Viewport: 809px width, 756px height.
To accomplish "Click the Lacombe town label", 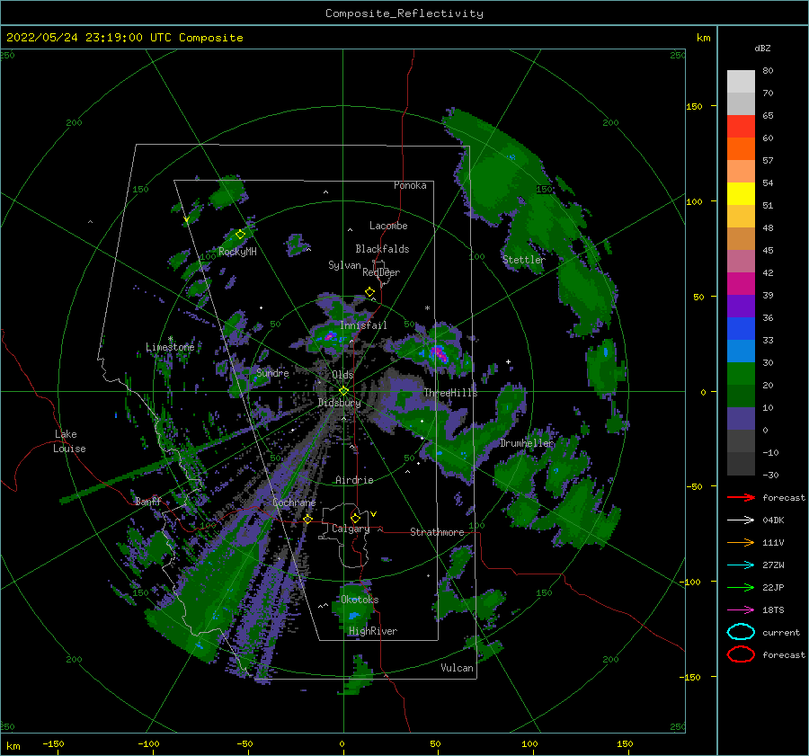I will point(388,226).
